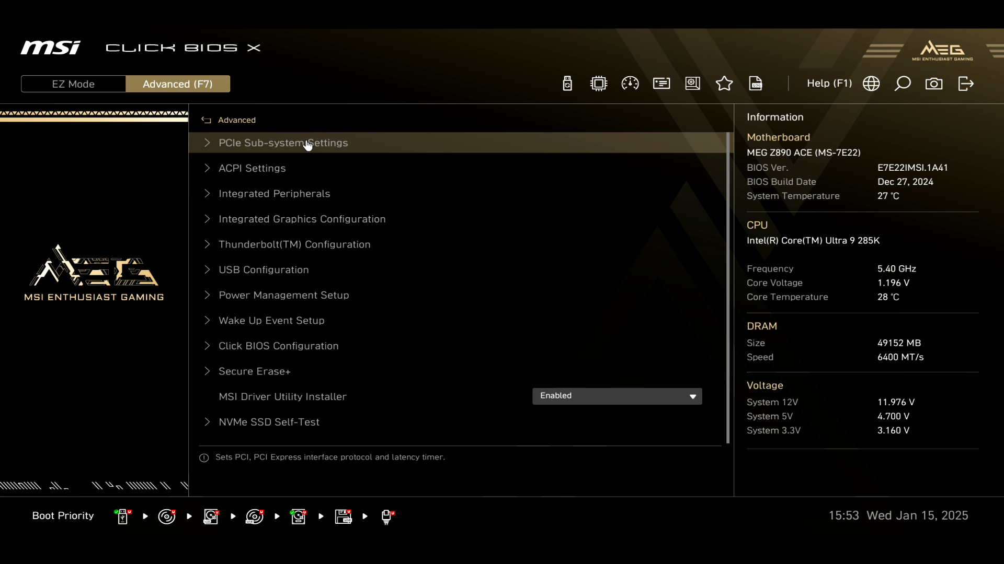Click the DRAM size 49152 MB
The height and width of the screenshot is (564, 1004).
pos(899,343)
